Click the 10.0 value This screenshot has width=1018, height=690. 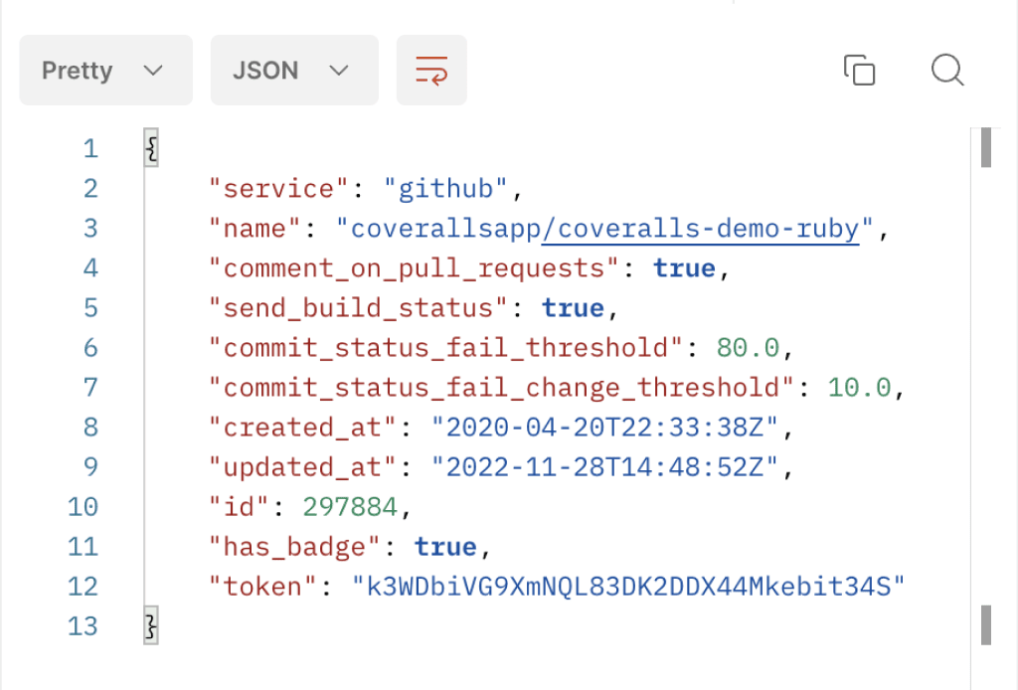tap(859, 388)
